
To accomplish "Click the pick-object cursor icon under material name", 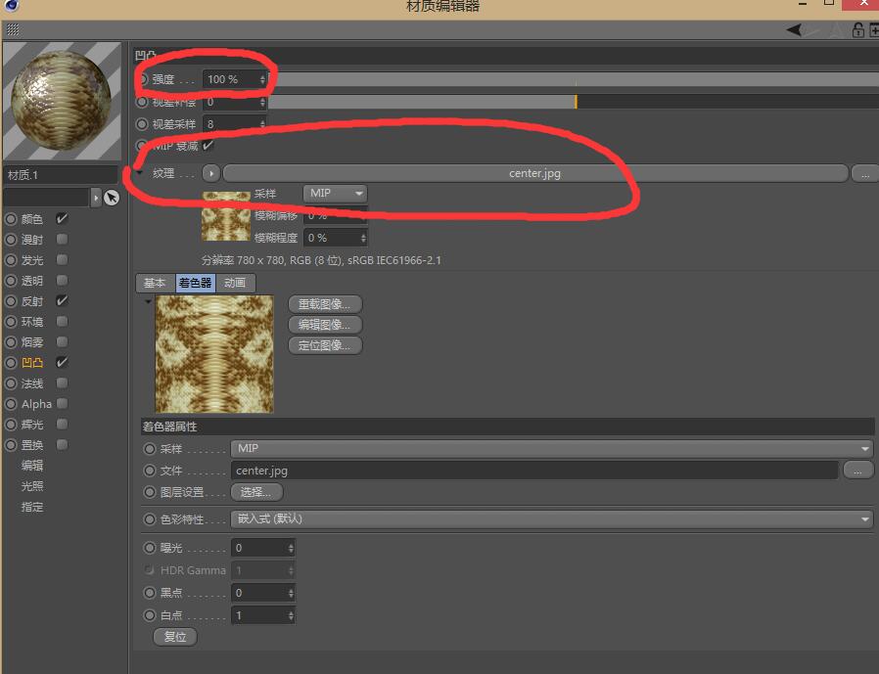I will pos(112,198).
